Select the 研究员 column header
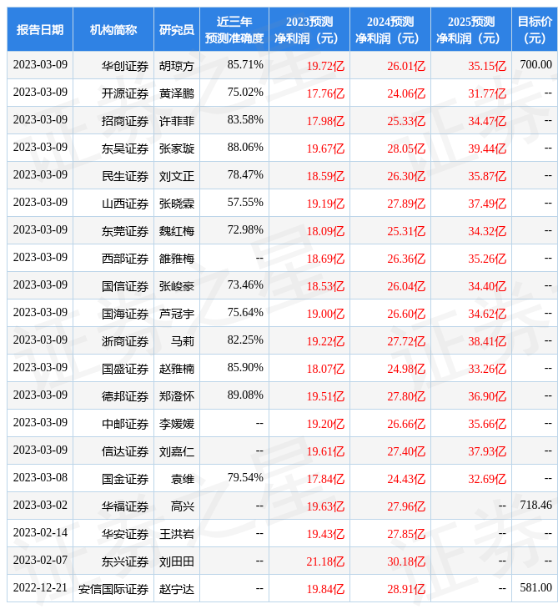This screenshot has height=609, width=558. 177,29
